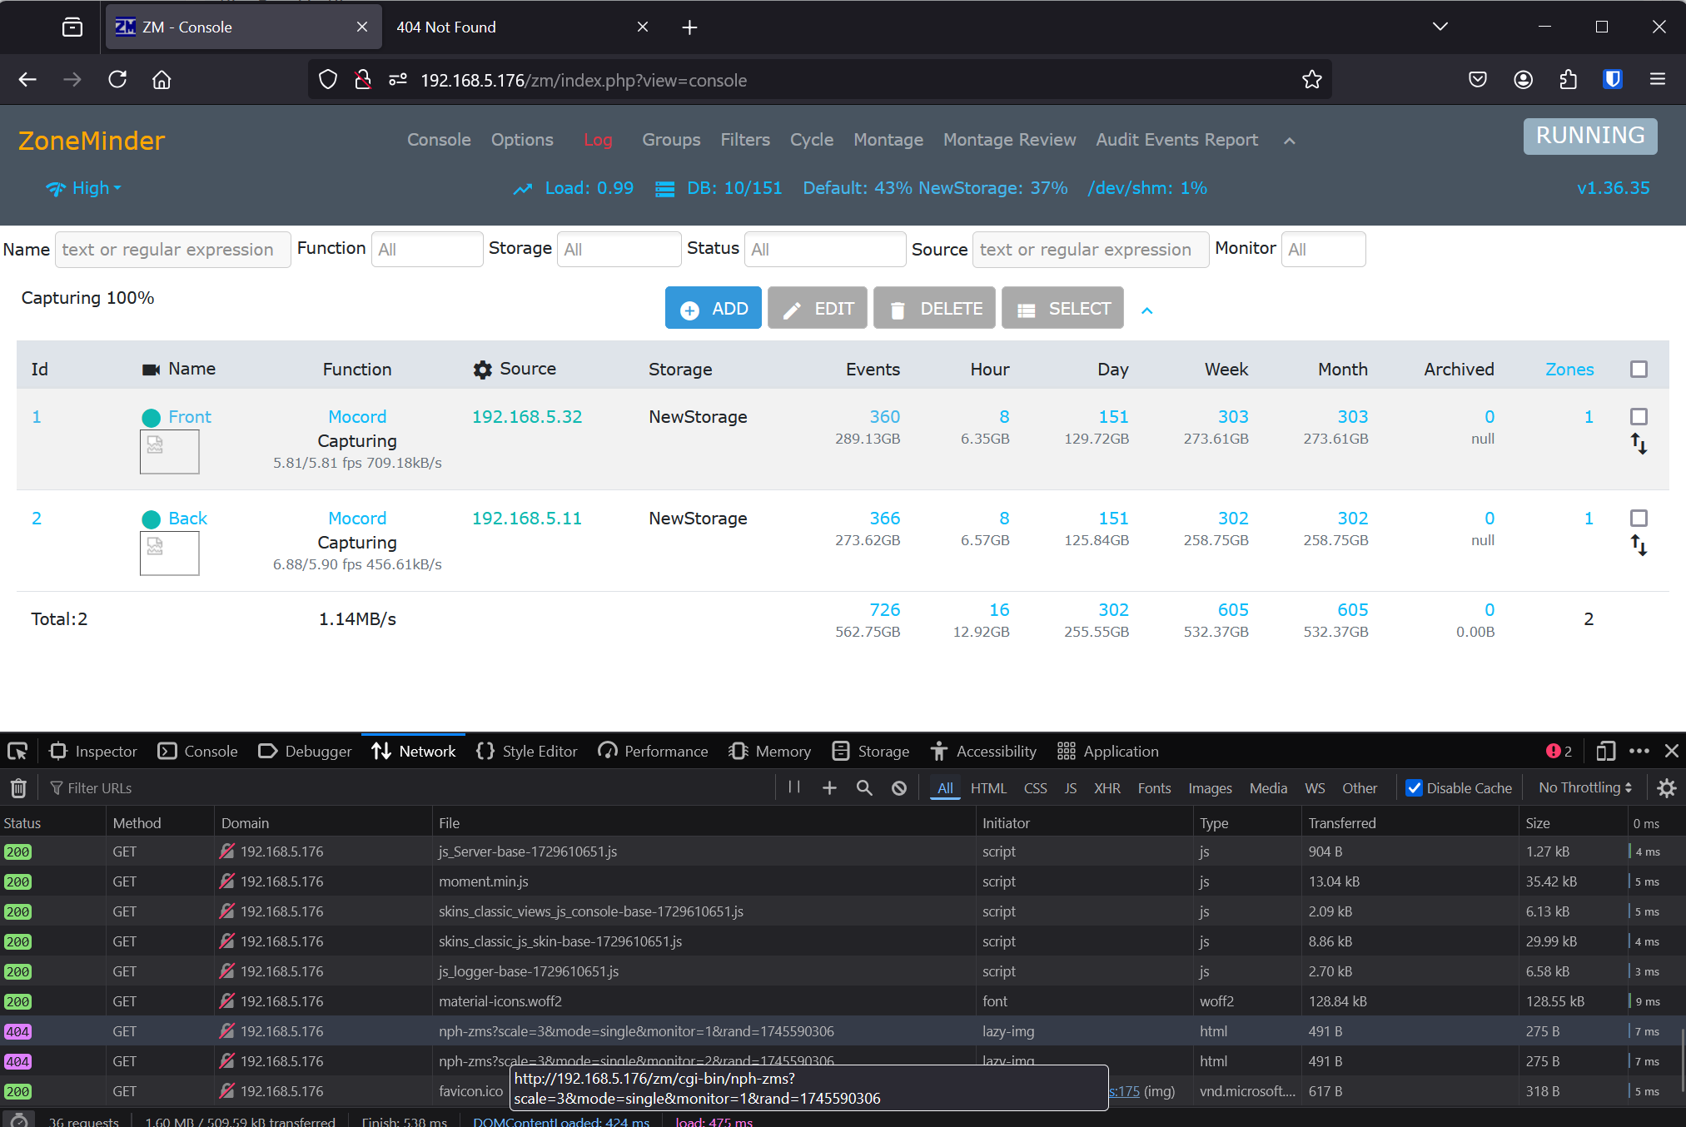Screen dimensions: 1686x1127
Task: Switch to Debugger devtools tab
Action: pos(305,752)
